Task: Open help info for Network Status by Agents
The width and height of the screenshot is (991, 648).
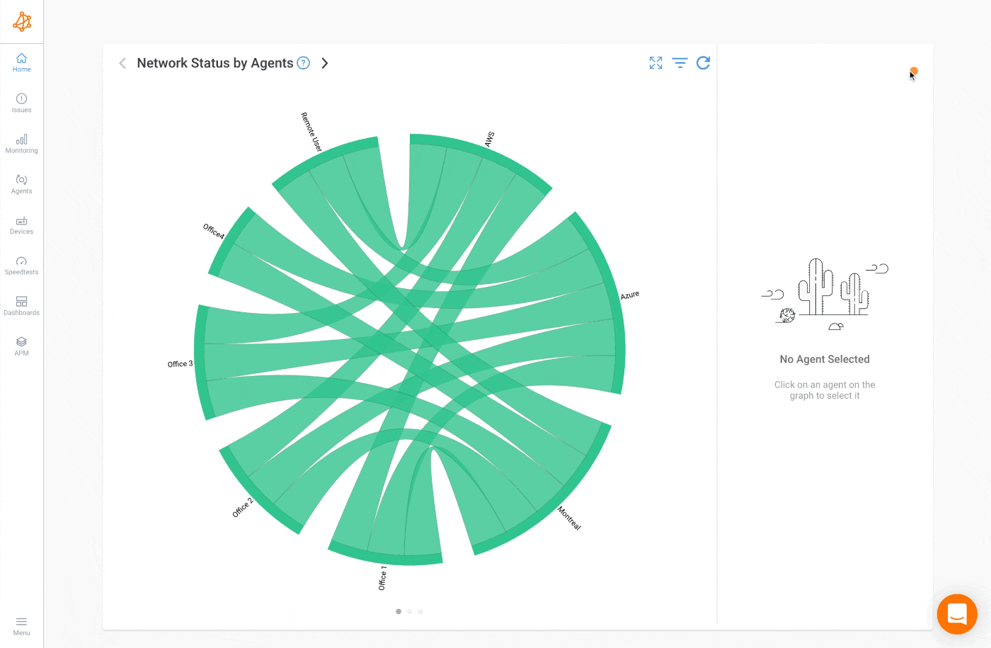Action: (x=303, y=63)
